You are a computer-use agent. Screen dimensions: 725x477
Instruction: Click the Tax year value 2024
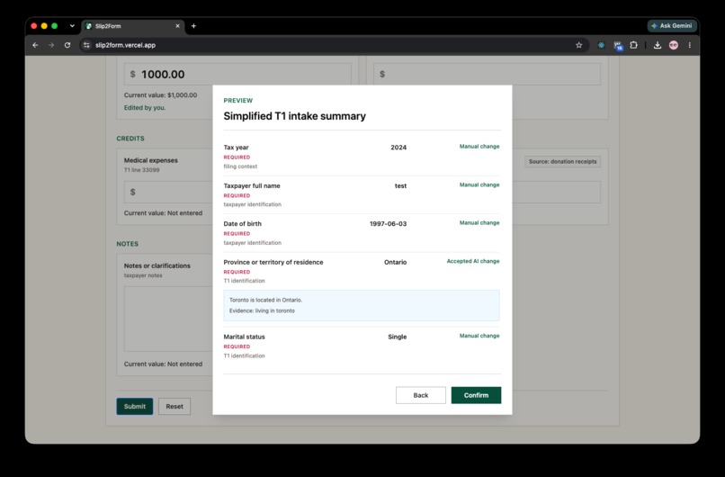click(398, 147)
